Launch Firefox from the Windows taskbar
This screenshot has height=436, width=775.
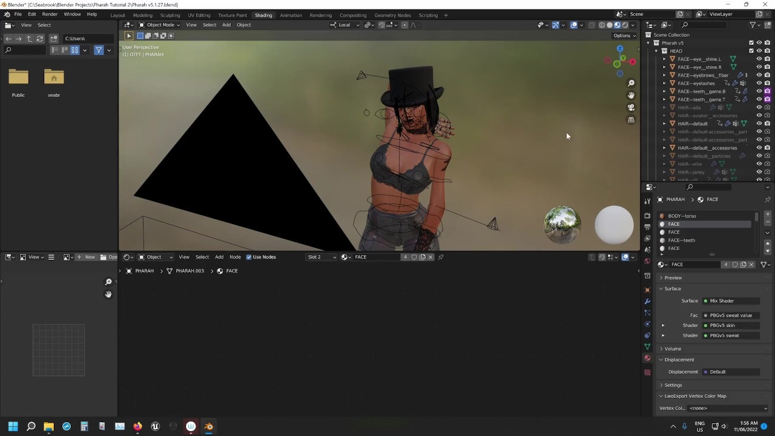coord(137,426)
